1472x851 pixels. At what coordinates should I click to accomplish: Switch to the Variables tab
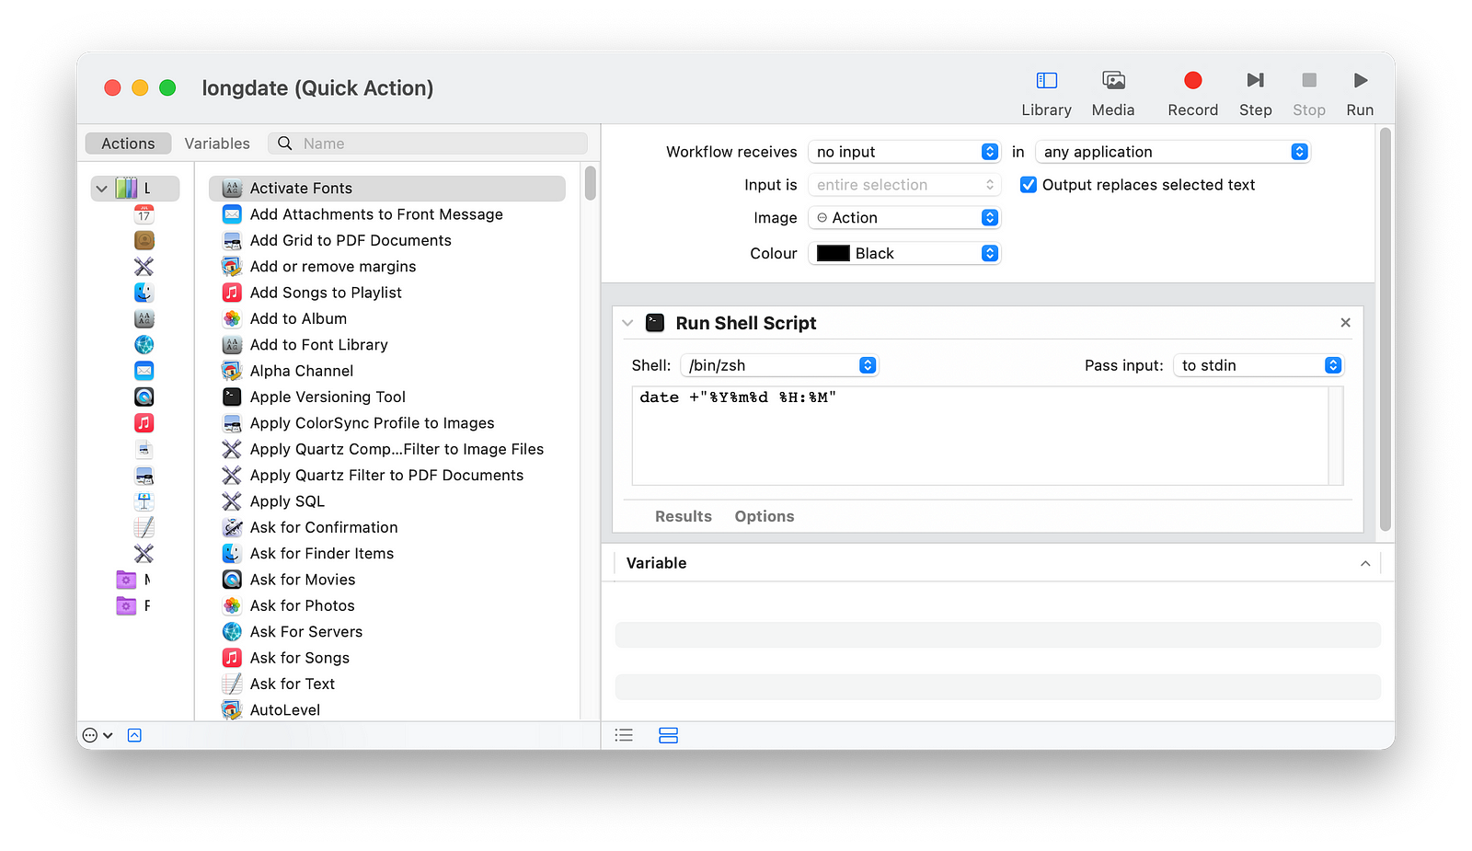click(x=217, y=144)
